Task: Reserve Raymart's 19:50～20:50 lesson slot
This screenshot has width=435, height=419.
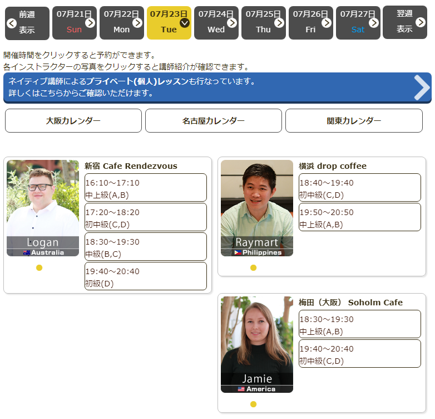Action: [360, 217]
